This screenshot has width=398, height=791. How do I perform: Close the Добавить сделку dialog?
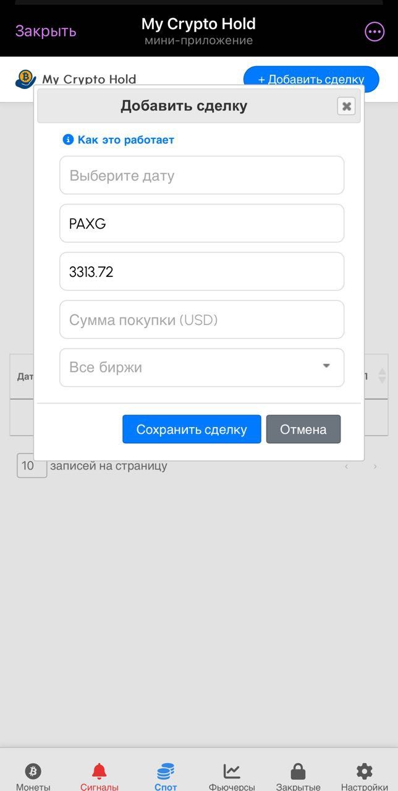[x=346, y=106]
